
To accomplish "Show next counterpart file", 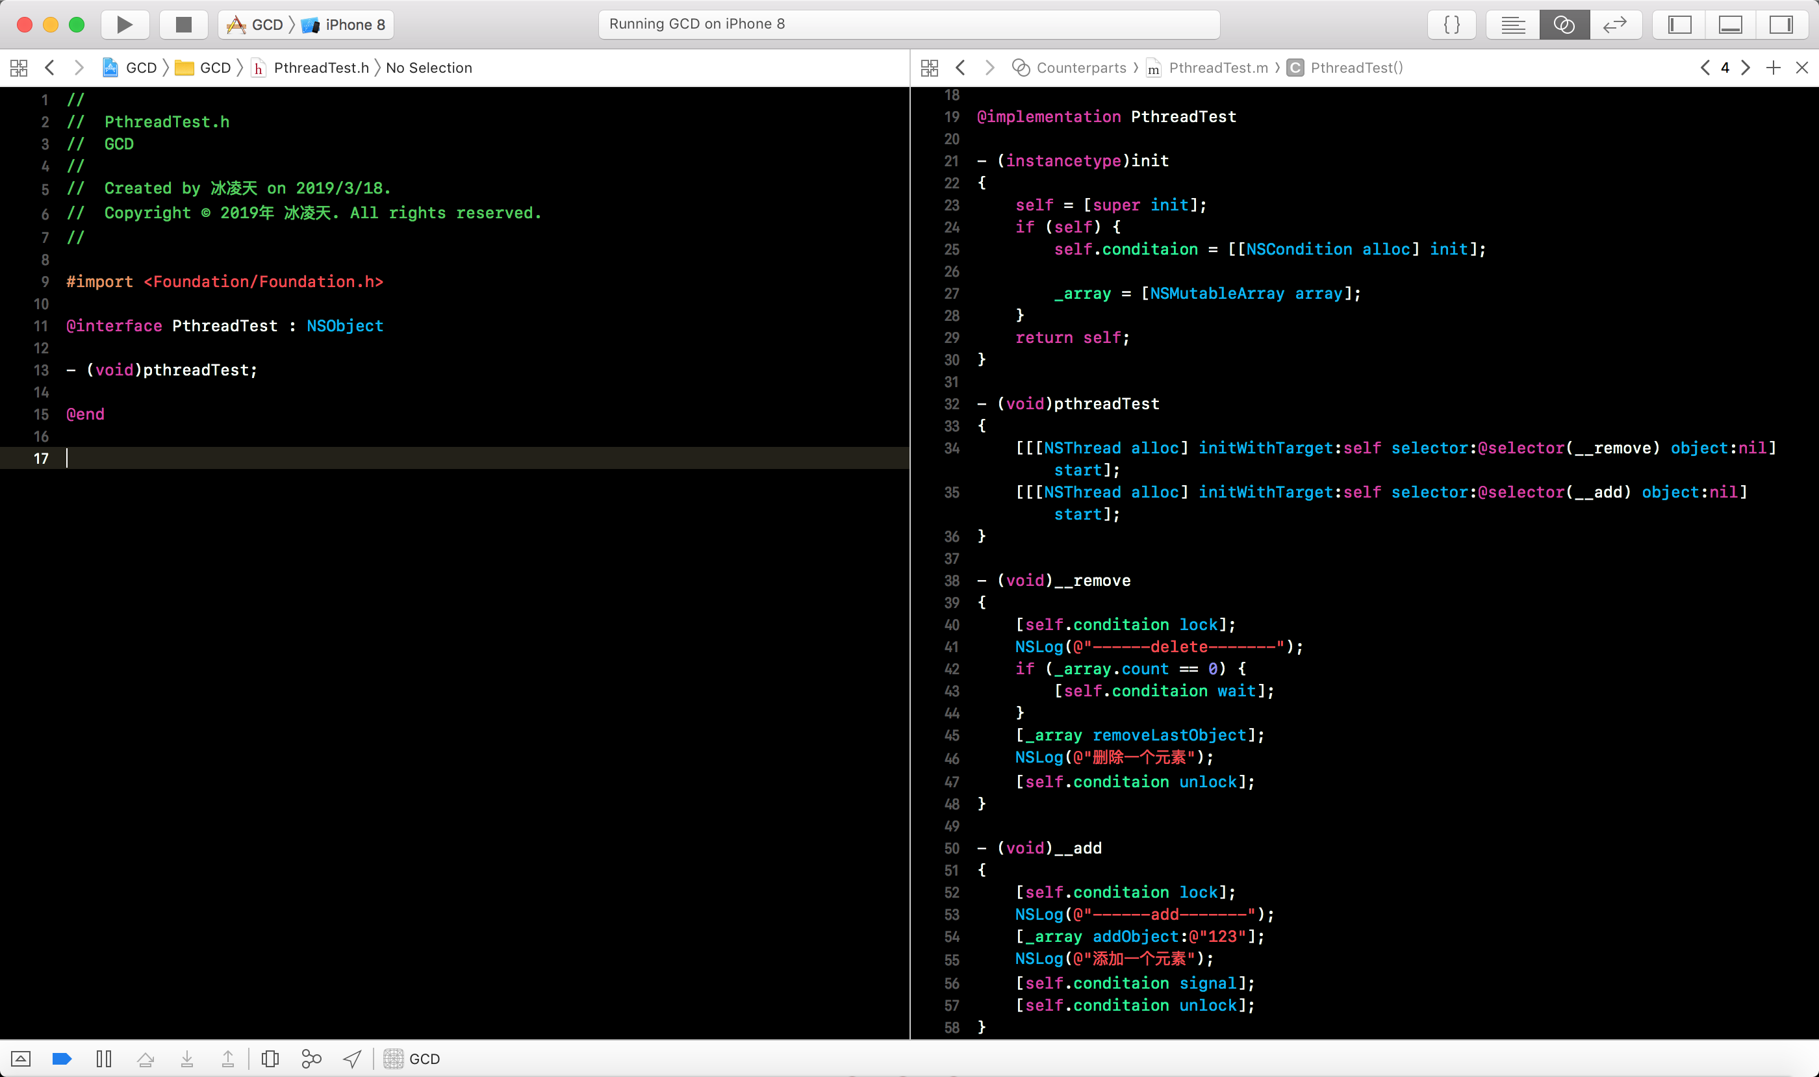I will click(x=1746, y=68).
